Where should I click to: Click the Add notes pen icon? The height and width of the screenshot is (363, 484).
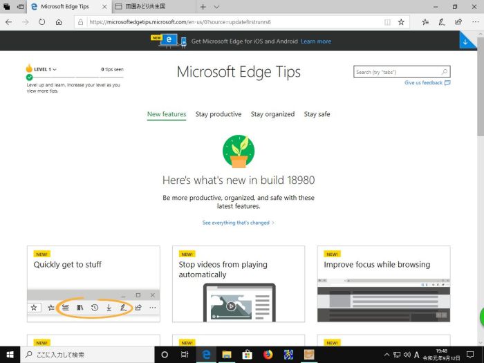click(441, 22)
